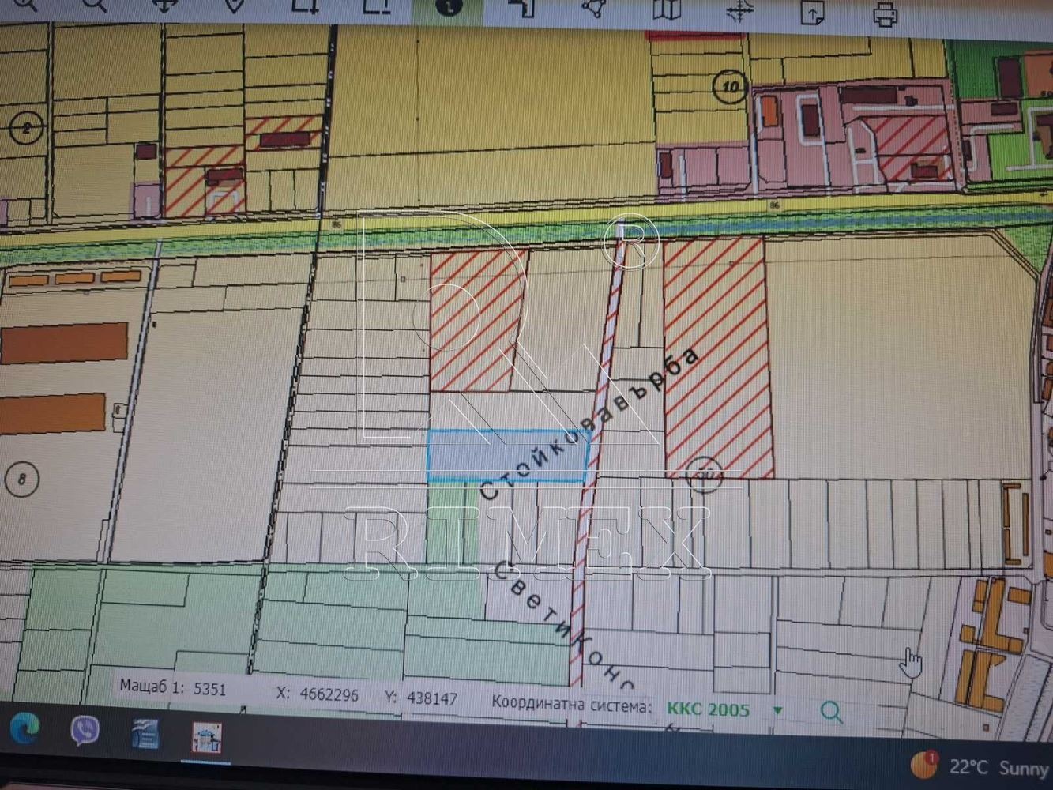The height and width of the screenshot is (790, 1053).
Task: Click the circled number 10 map label
Action: 730,86
